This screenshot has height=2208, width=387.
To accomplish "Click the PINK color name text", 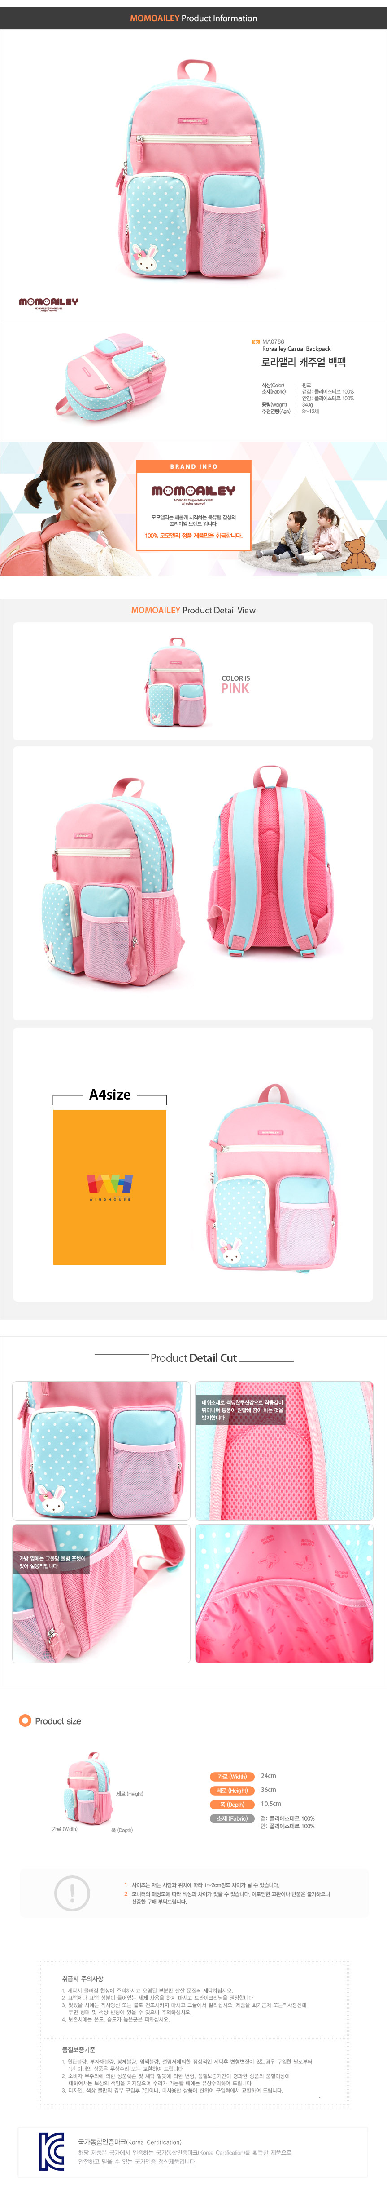I will pos(235,688).
